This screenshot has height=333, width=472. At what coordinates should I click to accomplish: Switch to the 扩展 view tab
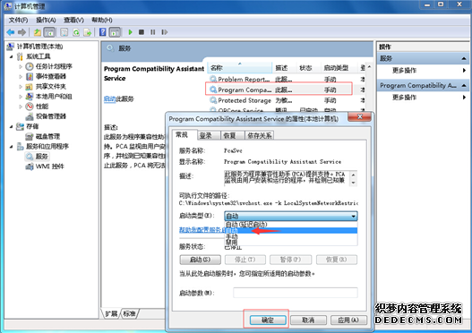click(111, 313)
